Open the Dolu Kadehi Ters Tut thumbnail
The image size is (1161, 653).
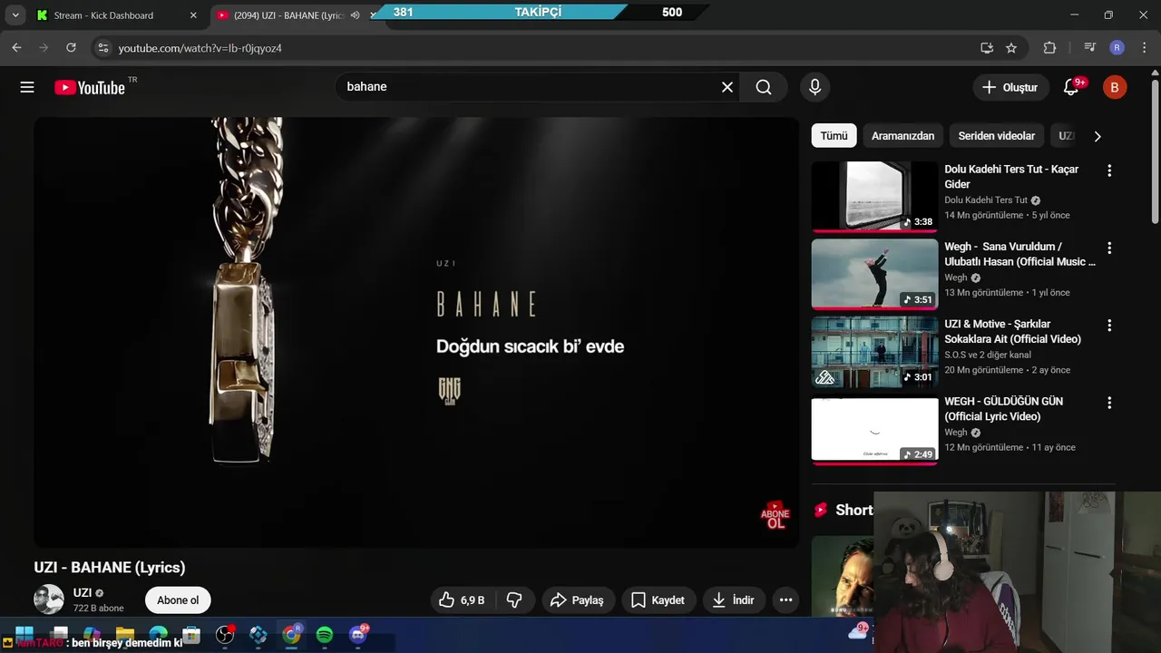(874, 197)
